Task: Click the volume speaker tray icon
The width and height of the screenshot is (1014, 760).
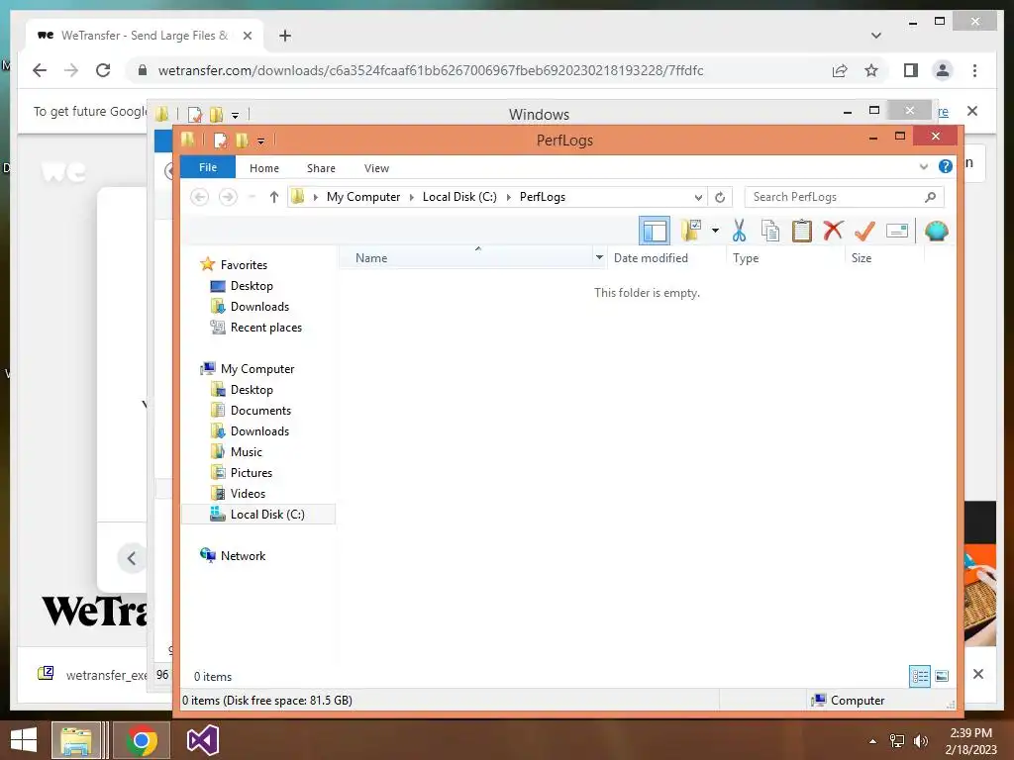Action: pyautogui.click(x=920, y=740)
